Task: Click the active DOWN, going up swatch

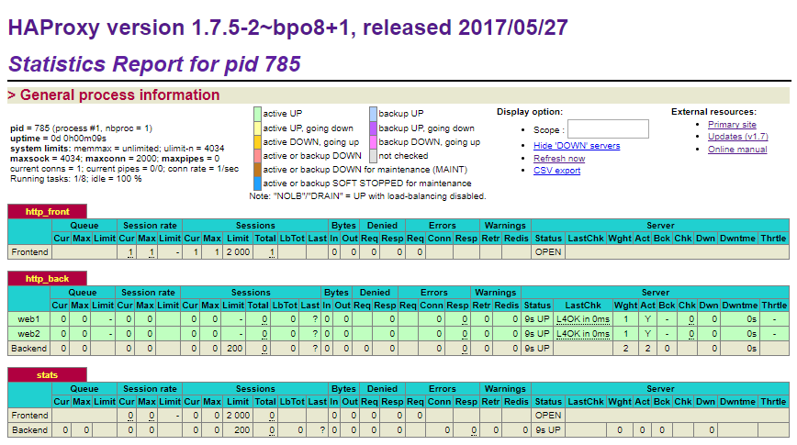Action: click(257, 141)
